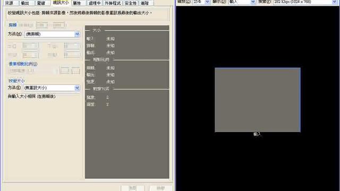Click the gray input preview frame
This screenshot has width=340, height=191.
point(258,100)
